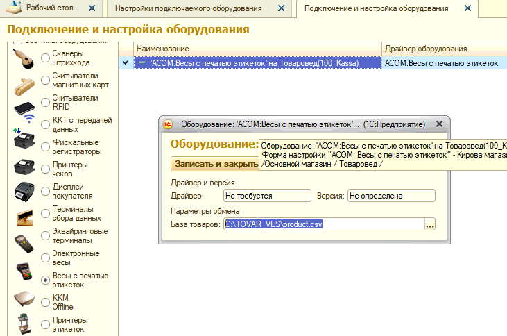Click the desktop icon on the Рабочий стол tab
The image size is (507, 336).
point(14,8)
